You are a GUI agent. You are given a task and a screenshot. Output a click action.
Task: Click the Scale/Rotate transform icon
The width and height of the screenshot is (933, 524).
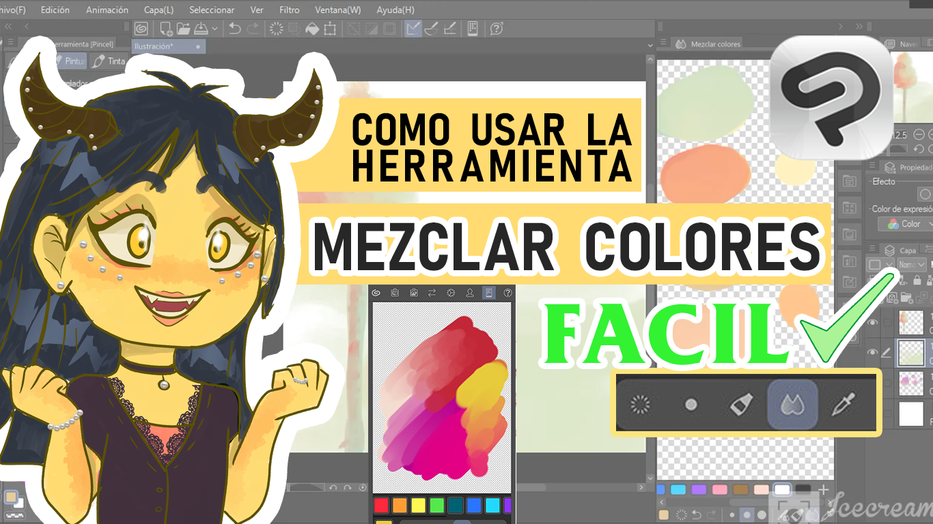click(x=330, y=29)
